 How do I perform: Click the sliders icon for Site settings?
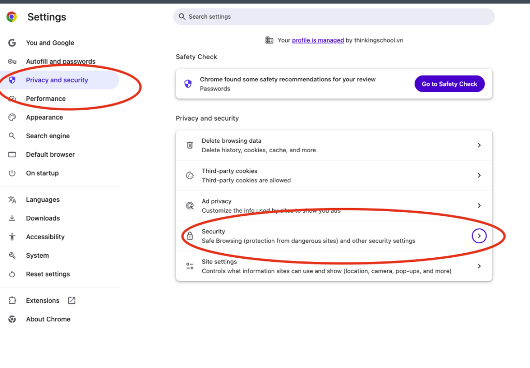190,266
